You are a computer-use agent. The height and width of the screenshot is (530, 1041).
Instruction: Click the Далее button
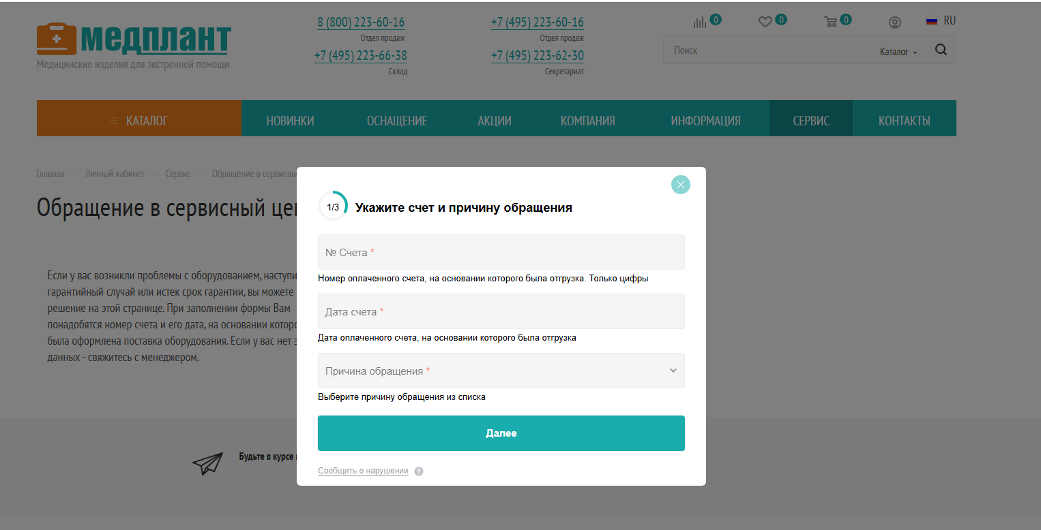pos(501,433)
